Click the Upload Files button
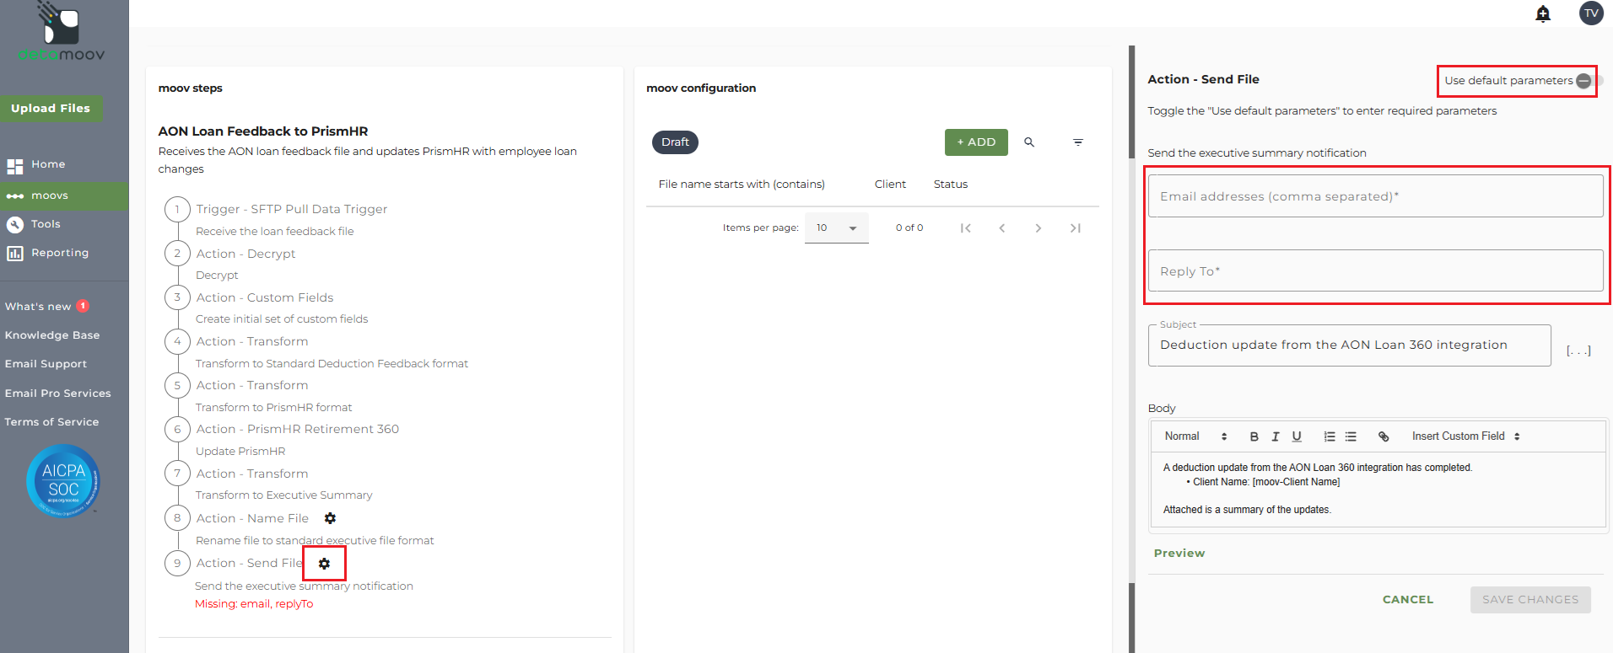 [51, 109]
